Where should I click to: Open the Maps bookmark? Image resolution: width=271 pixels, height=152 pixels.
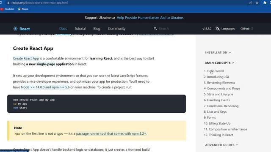(22, 9)
